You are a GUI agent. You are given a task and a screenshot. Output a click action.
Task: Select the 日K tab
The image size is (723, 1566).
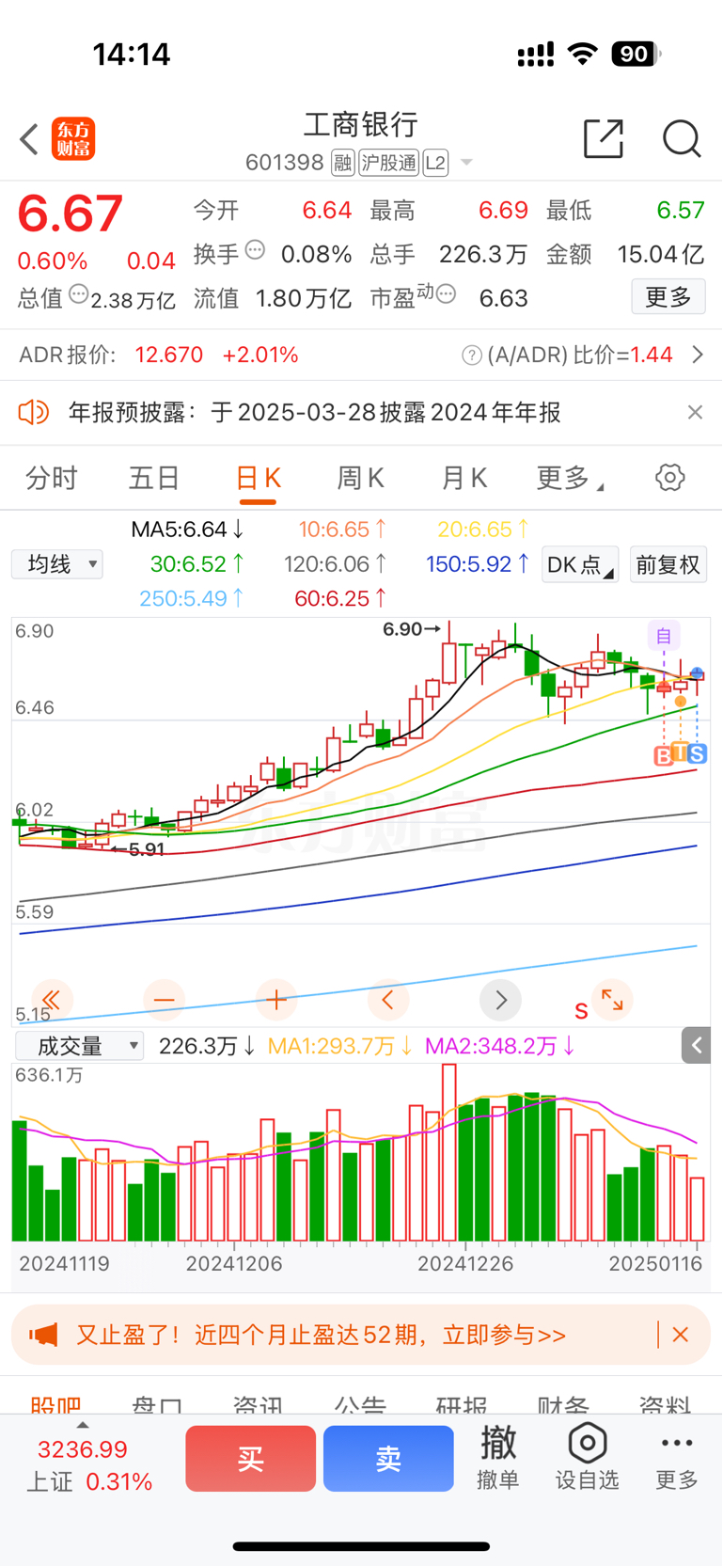pos(258,478)
